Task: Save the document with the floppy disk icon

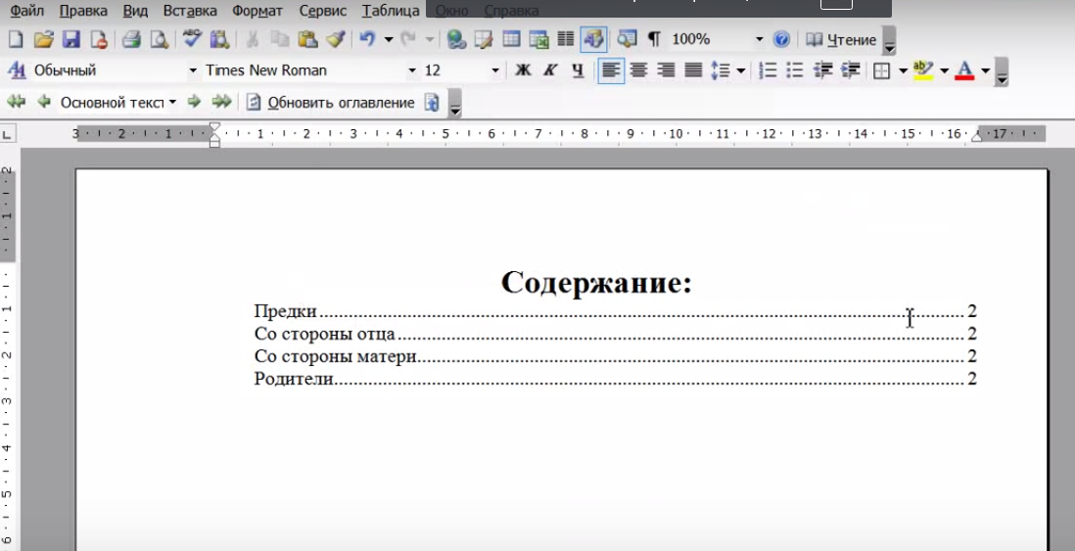Action: tap(70, 40)
